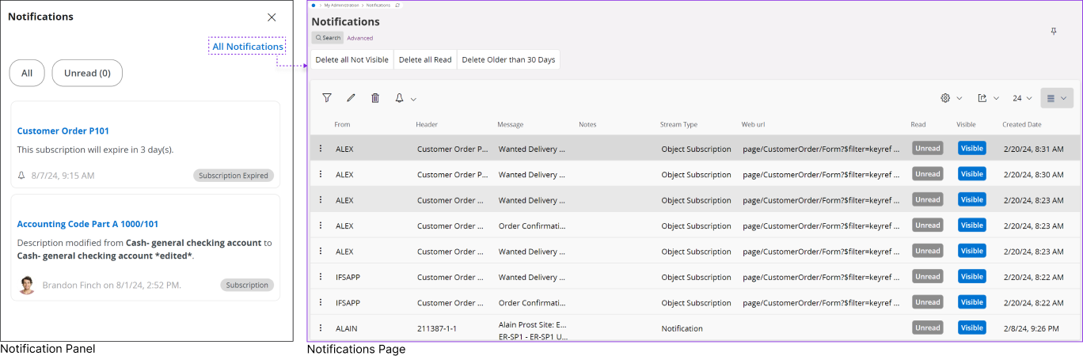Click the bell icon in the table toolbar
The height and width of the screenshot is (356, 1083).
pos(400,98)
